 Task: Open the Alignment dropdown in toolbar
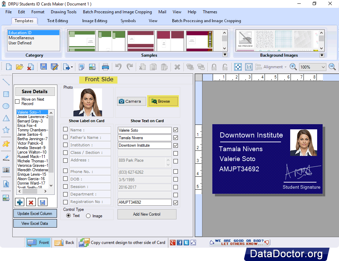pos(286,67)
